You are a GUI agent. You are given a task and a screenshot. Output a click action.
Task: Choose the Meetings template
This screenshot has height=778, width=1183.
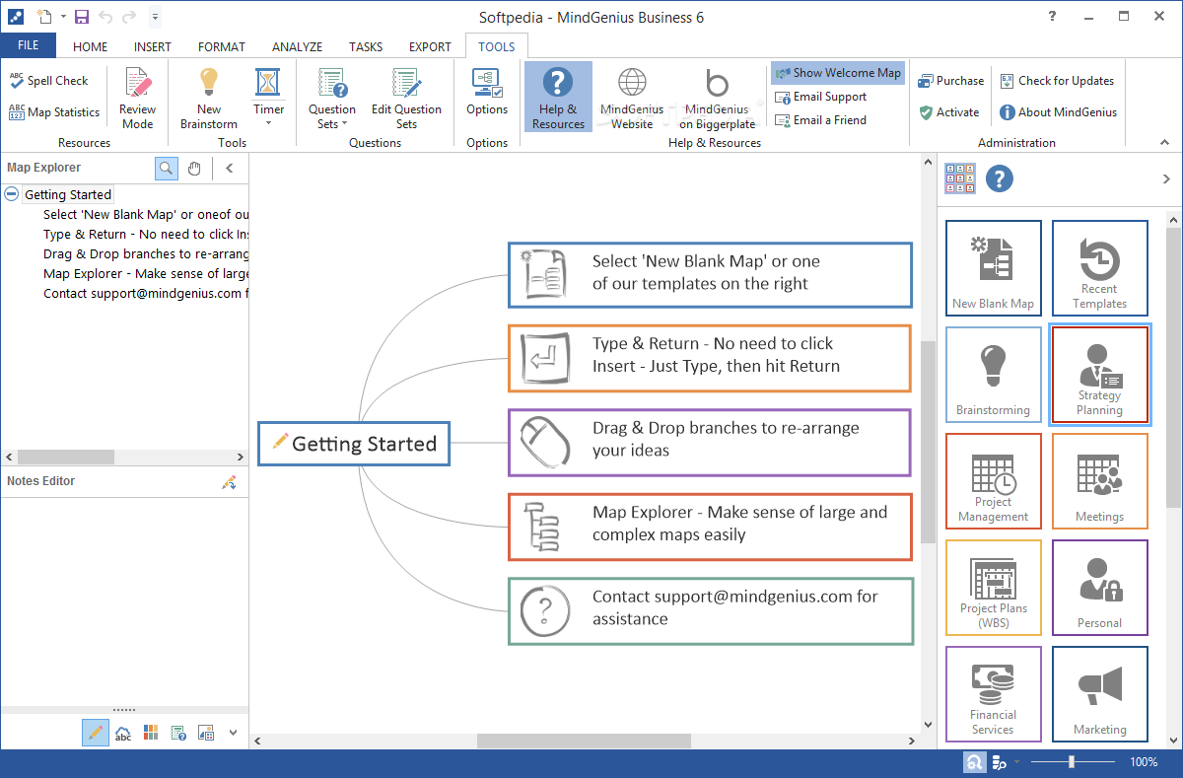pyautogui.click(x=1099, y=481)
